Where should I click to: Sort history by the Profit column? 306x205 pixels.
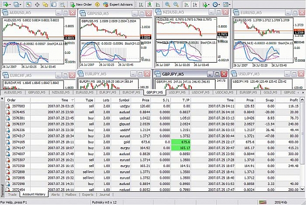click(287, 100)
